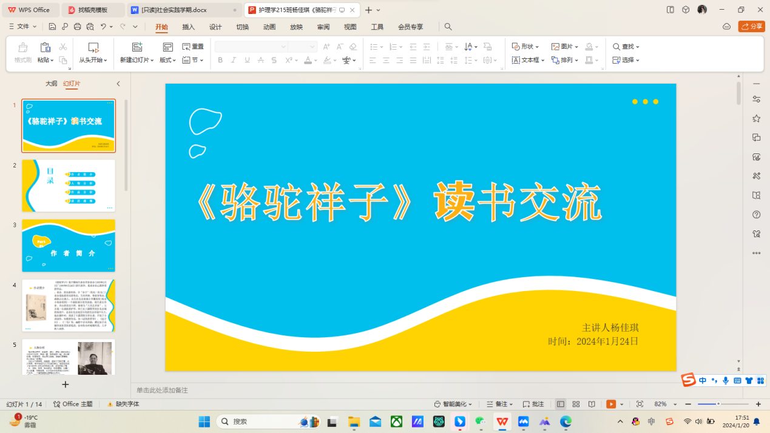Viewport: 770px width, 433px height.
Task: Click the zoom slider in status bar
Action: point(718,404)
